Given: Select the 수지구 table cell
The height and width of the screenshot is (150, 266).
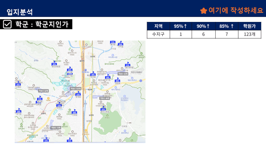Looking at the screenshot, I should click(x=158, y=34).
